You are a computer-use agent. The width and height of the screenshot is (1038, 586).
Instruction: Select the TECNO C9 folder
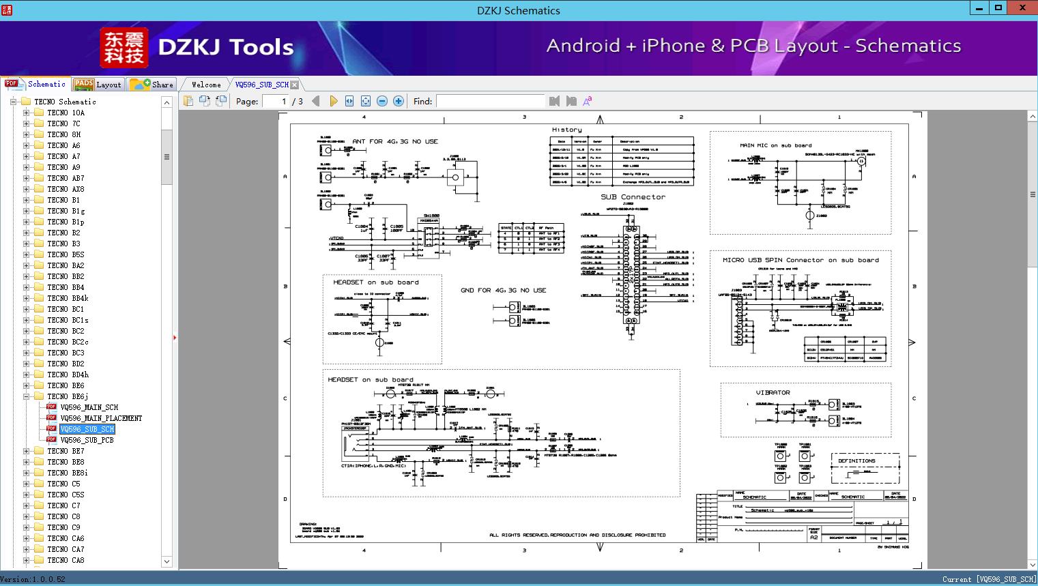click(64, 527)
